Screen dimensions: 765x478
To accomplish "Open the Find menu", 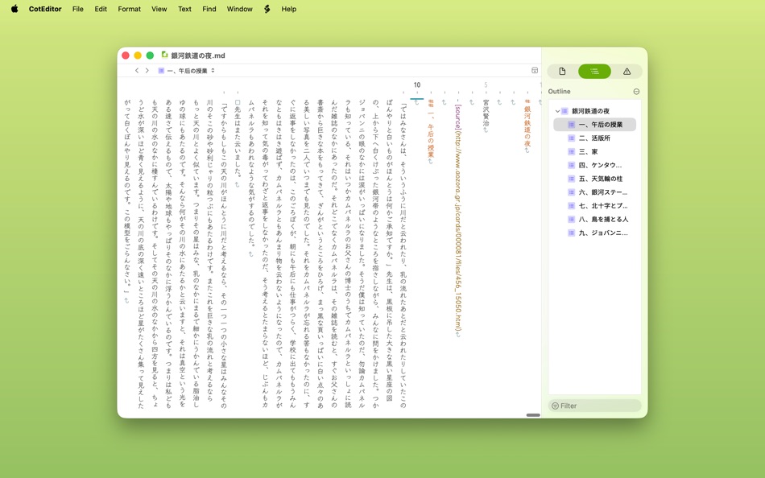I will 209,9.
